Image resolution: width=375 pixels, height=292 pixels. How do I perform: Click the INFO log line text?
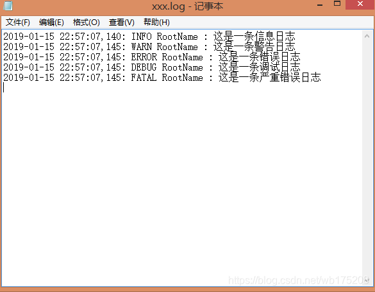(149, 37)
